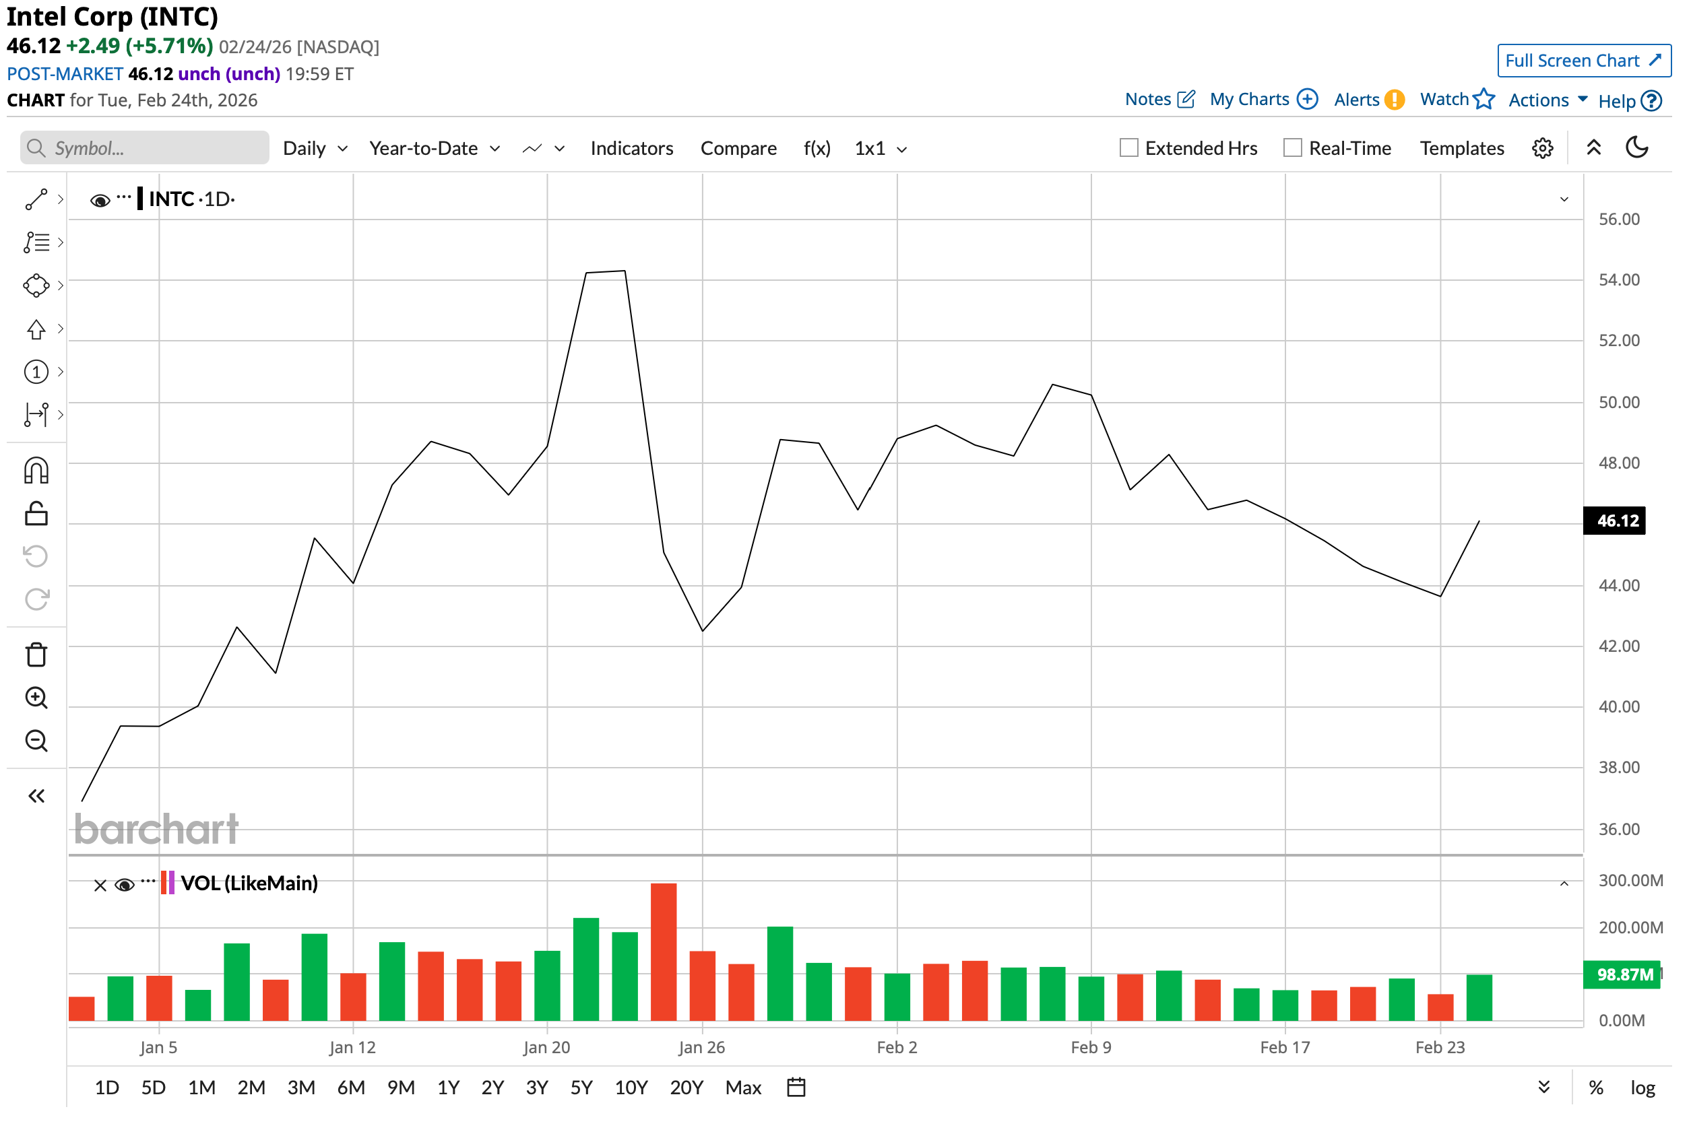
Task: Open the Actions dropdown menu
Action: 1547,100
